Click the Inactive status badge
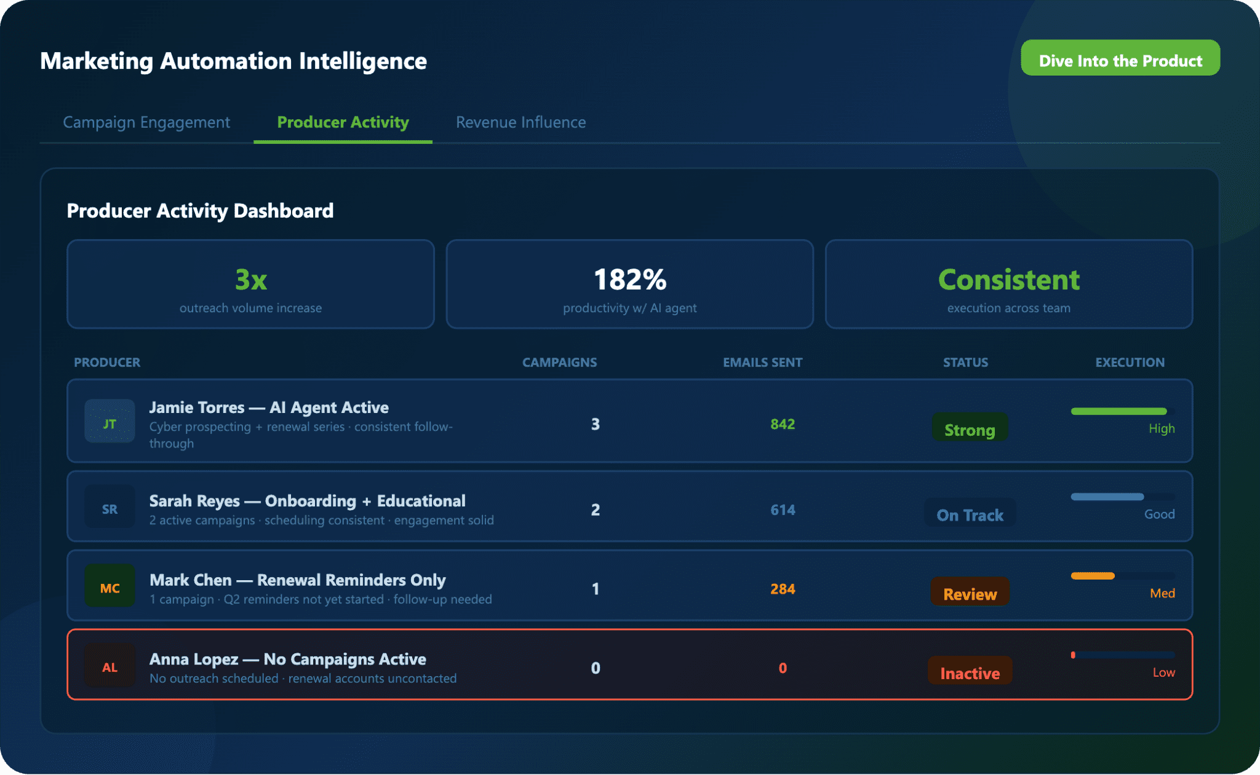Viewport: 1260px width, 775px height. 970,672
